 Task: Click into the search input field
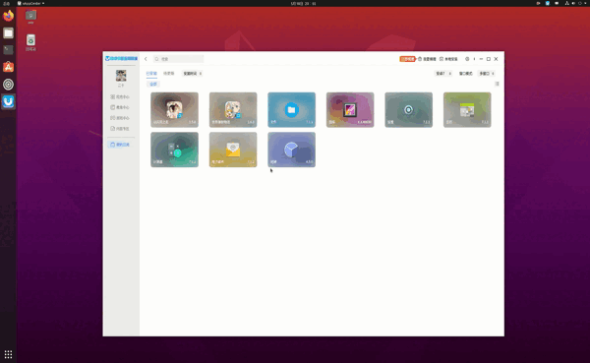point(178,59)
